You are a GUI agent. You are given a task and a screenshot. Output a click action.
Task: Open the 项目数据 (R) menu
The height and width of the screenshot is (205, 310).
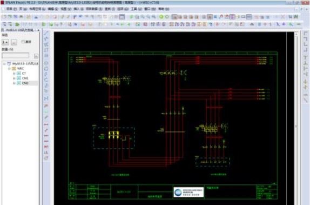(94, 9)
